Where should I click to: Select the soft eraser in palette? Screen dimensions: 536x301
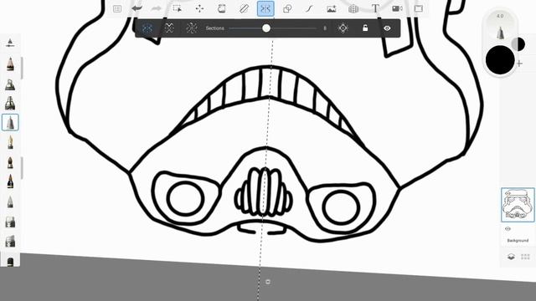[10, 241]
